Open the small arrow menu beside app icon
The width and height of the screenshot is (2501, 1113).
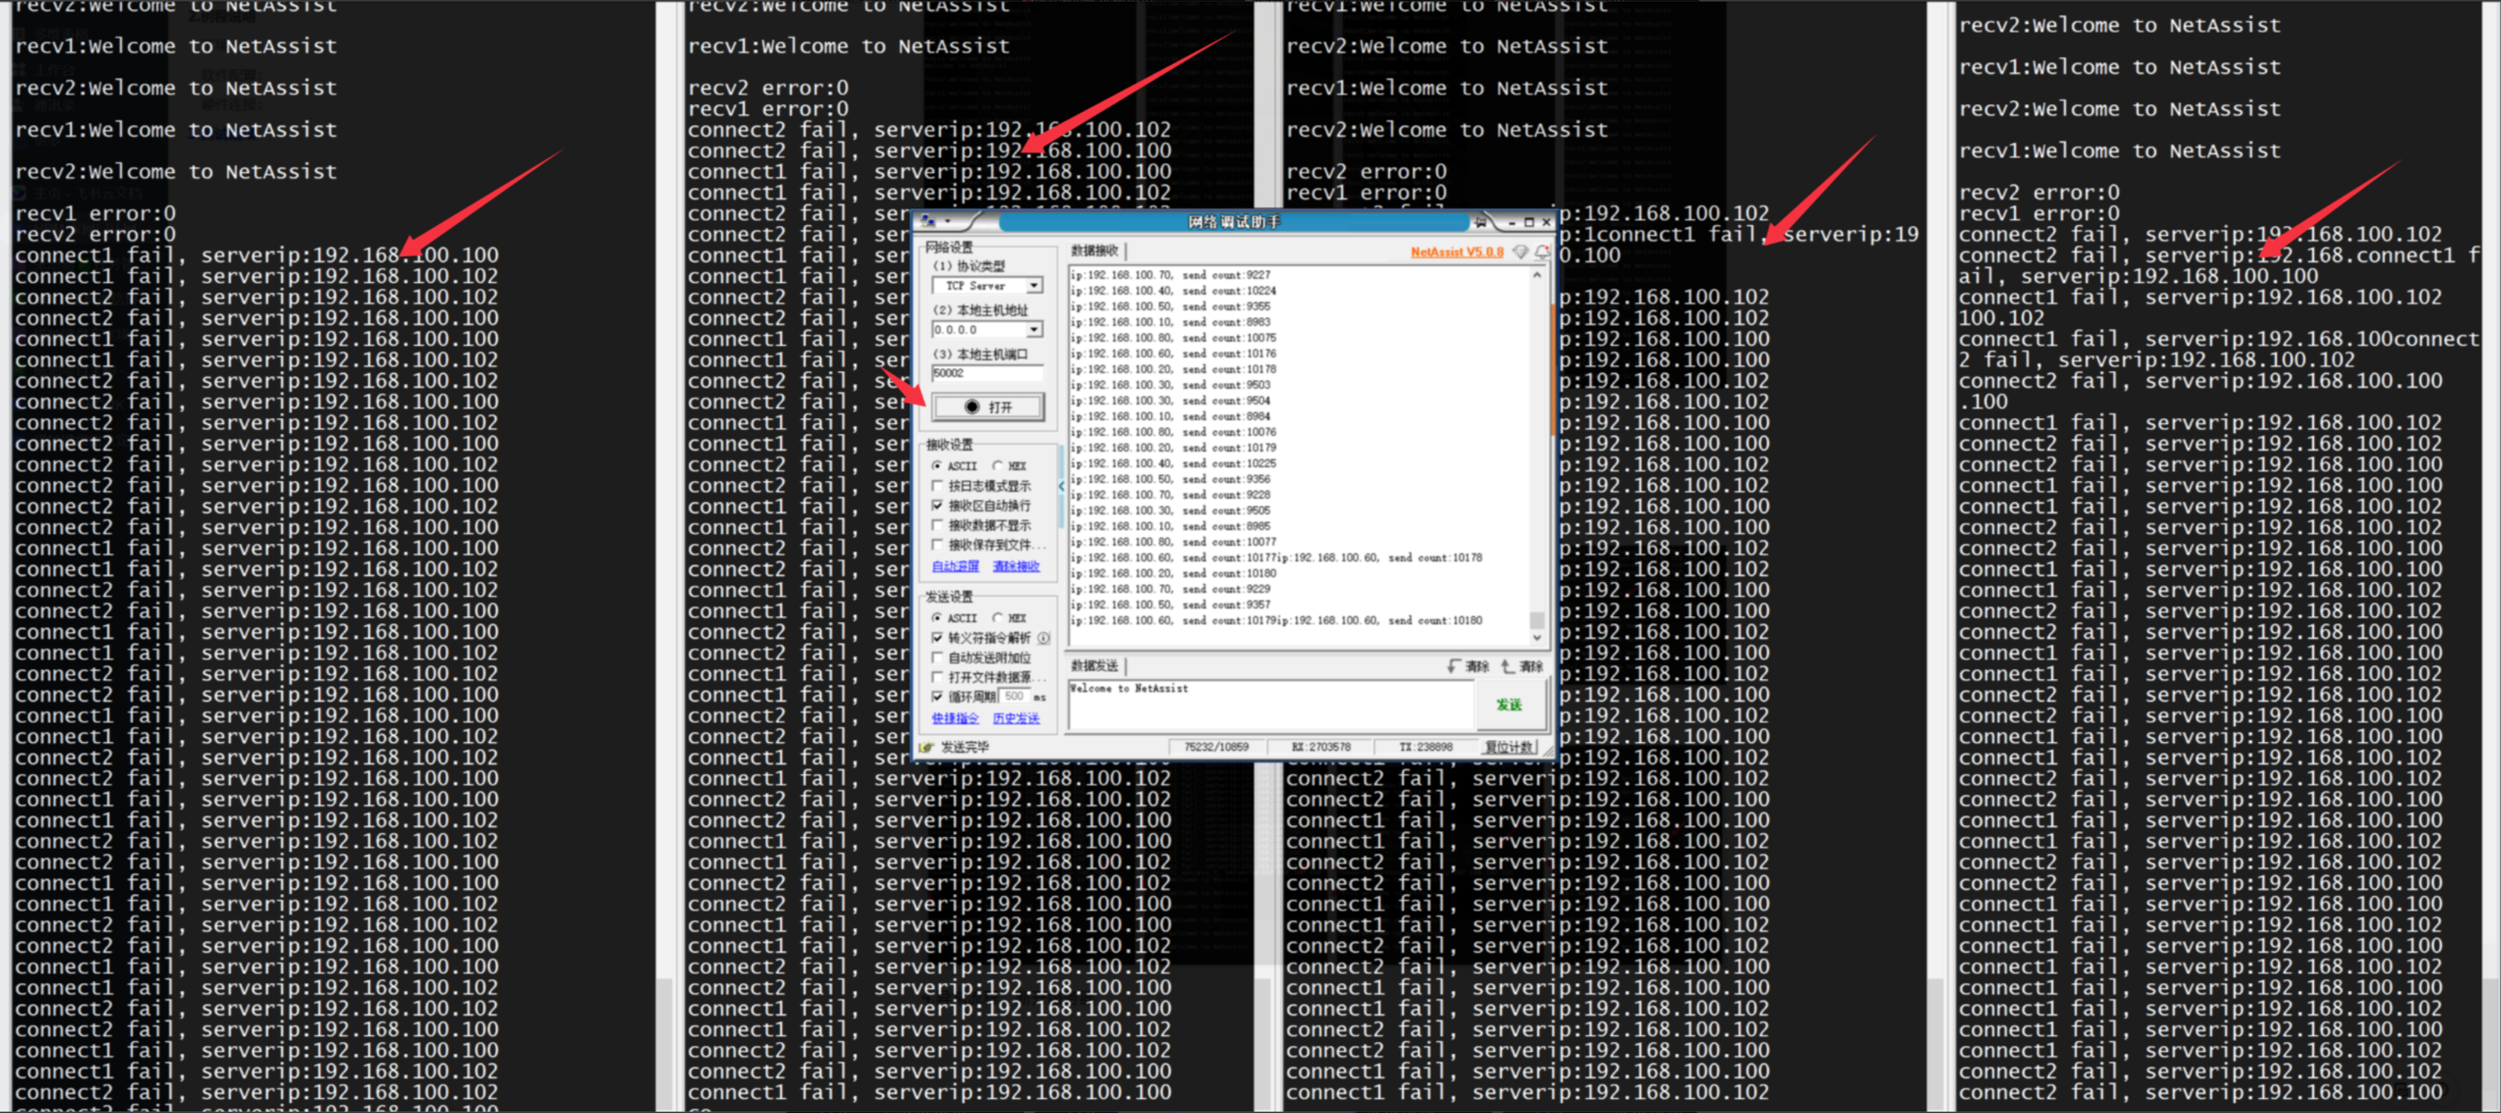(x=947, y=222)
